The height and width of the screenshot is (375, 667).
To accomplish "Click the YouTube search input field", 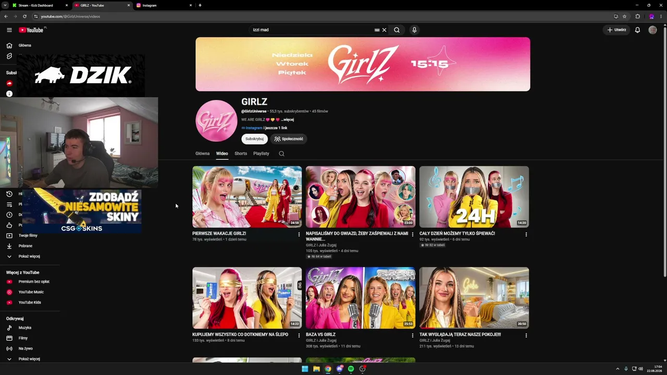I will click(x=312, y=30).
